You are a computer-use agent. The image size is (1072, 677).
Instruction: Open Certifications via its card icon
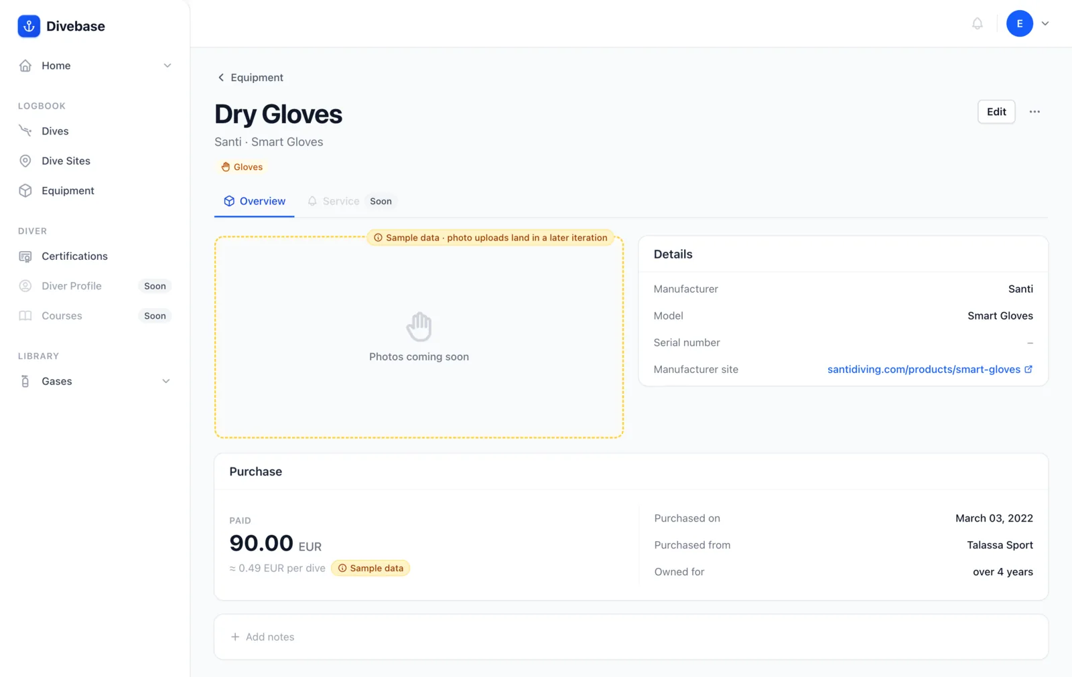tap(25, 256)
